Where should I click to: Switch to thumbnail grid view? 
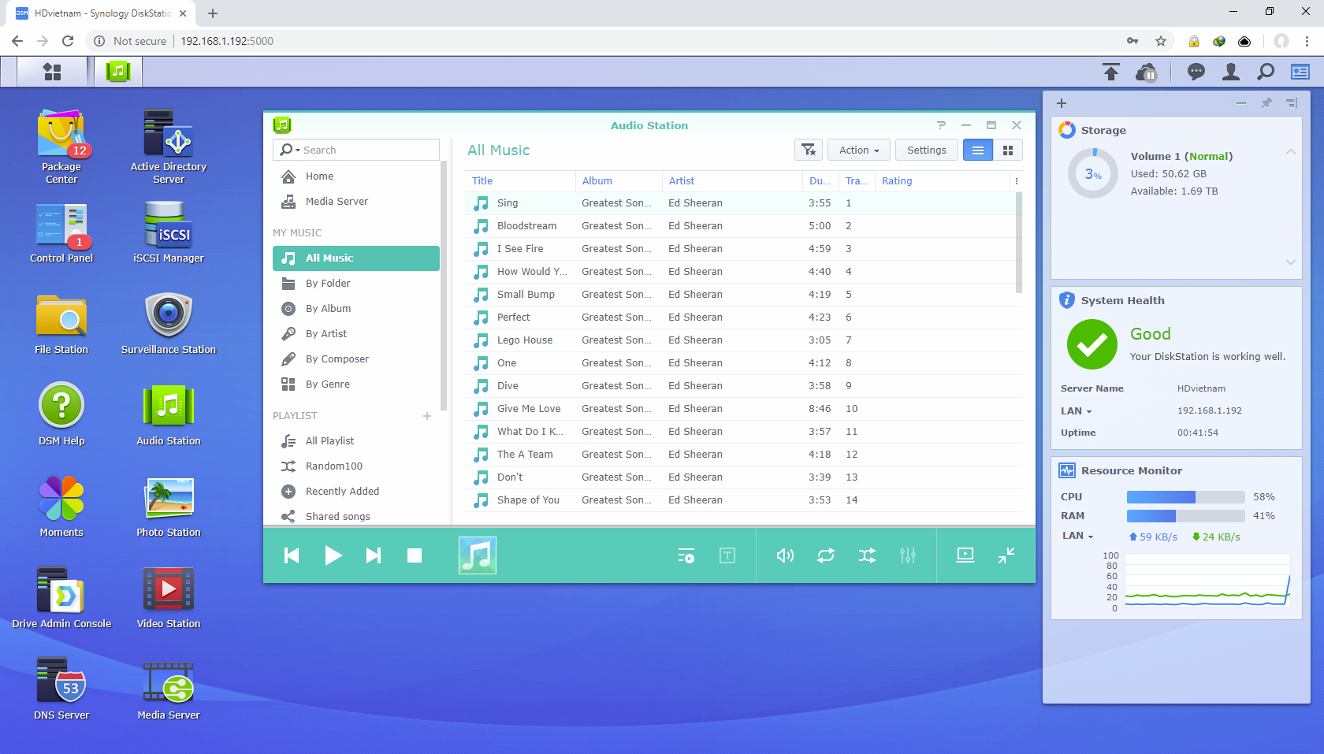coord(1008,150)
